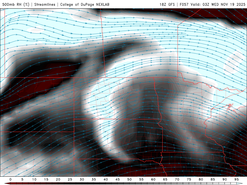Select the 10 value on color scale
The height and width of the screenshot is (185, 247).
tap(34, 179)
